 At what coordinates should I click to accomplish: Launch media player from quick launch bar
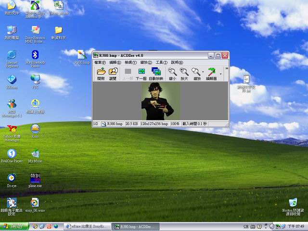35,227
